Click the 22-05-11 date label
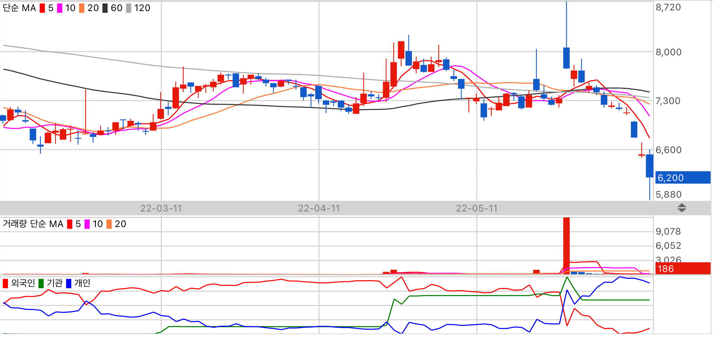This screenshot has height=340, width=713. (477, 208)
